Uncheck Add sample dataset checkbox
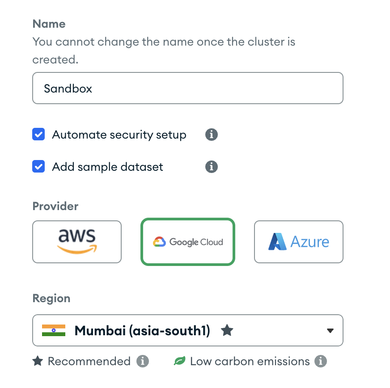Image resolution: width=390 pixels, height=388 pixels. pyautogui.click(x=38, y=166)
